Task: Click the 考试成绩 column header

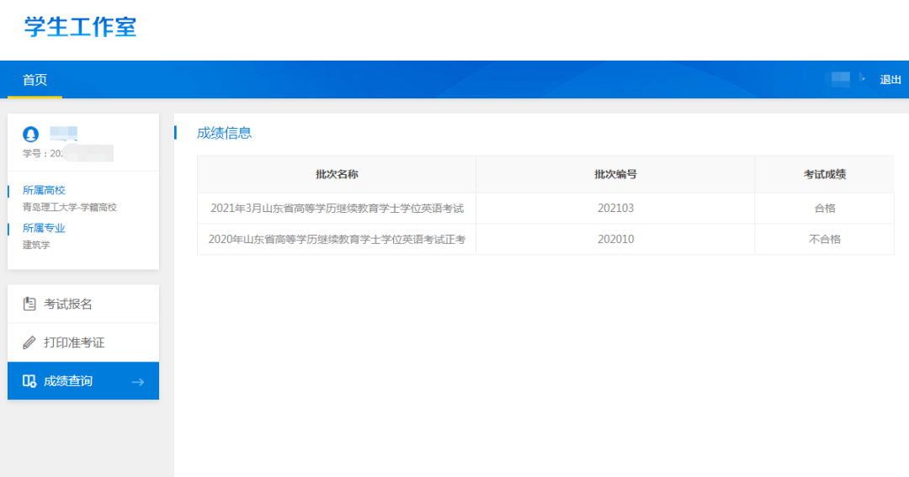Action: 824,174
